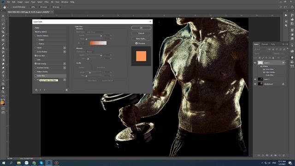Open Chrome from the taskbar
This screenshot has width=295, height=166.
pos(34,163)
